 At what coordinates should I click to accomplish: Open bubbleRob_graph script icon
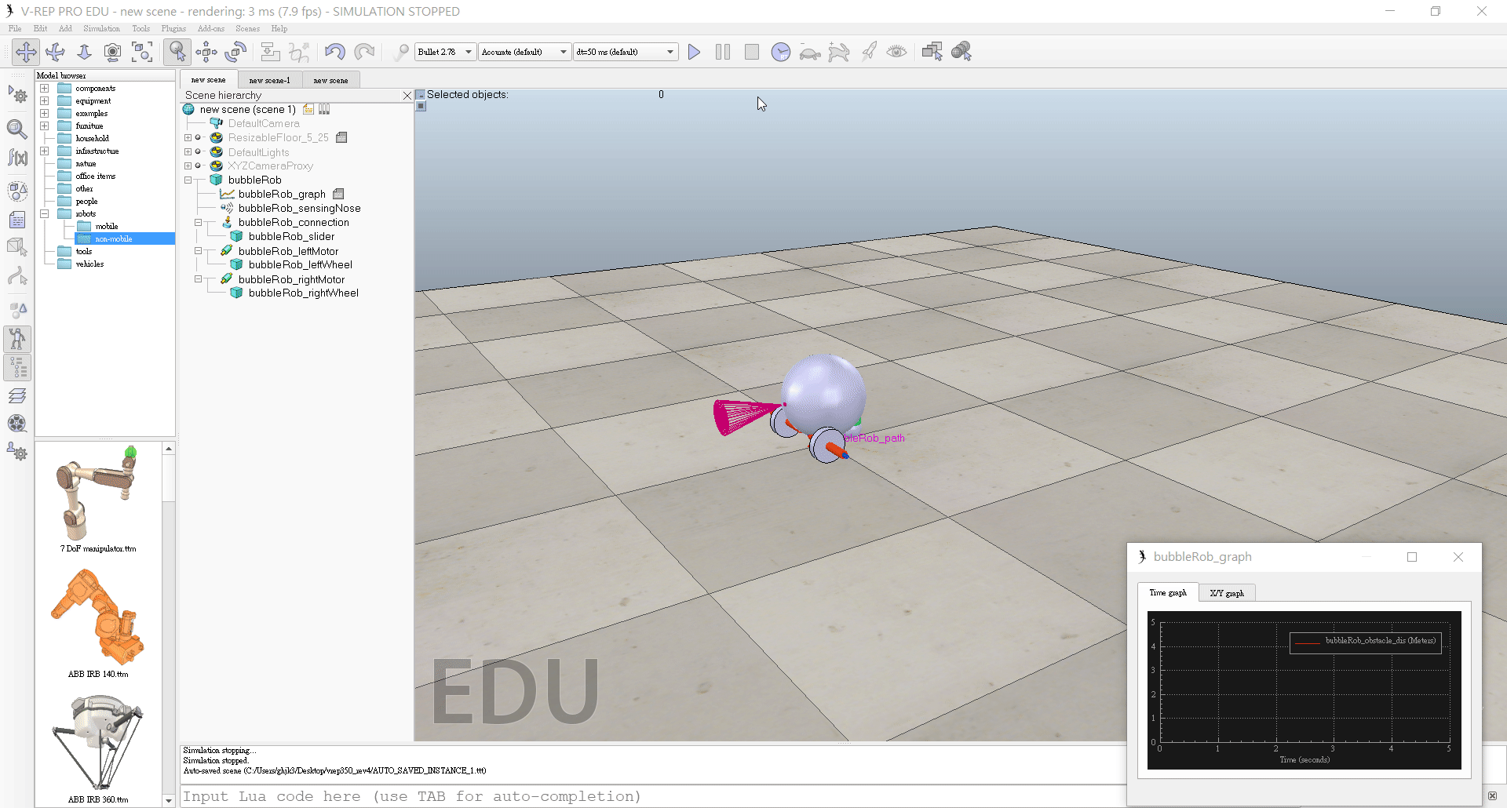coord(338,194)
